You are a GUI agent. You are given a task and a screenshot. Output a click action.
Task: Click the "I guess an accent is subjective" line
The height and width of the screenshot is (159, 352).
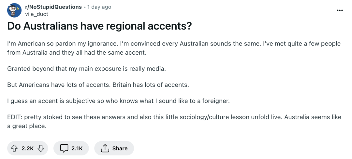pyautogui.click(x=118, y=101)
